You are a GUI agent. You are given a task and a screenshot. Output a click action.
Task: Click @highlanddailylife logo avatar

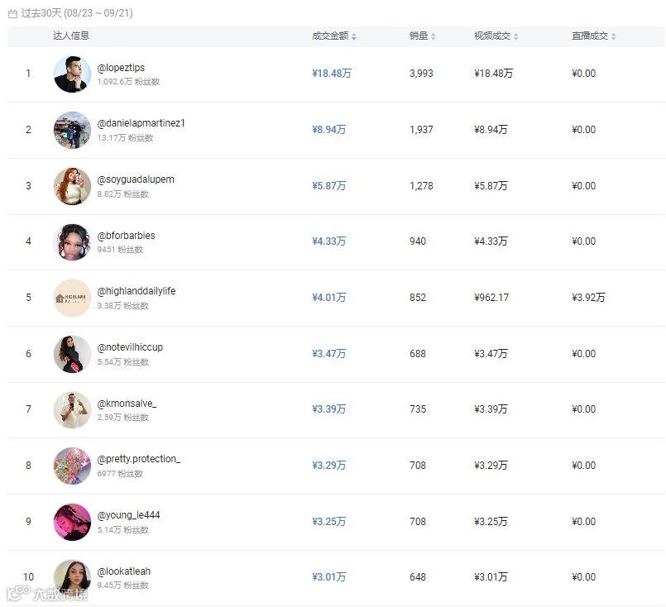coord(72,298)
